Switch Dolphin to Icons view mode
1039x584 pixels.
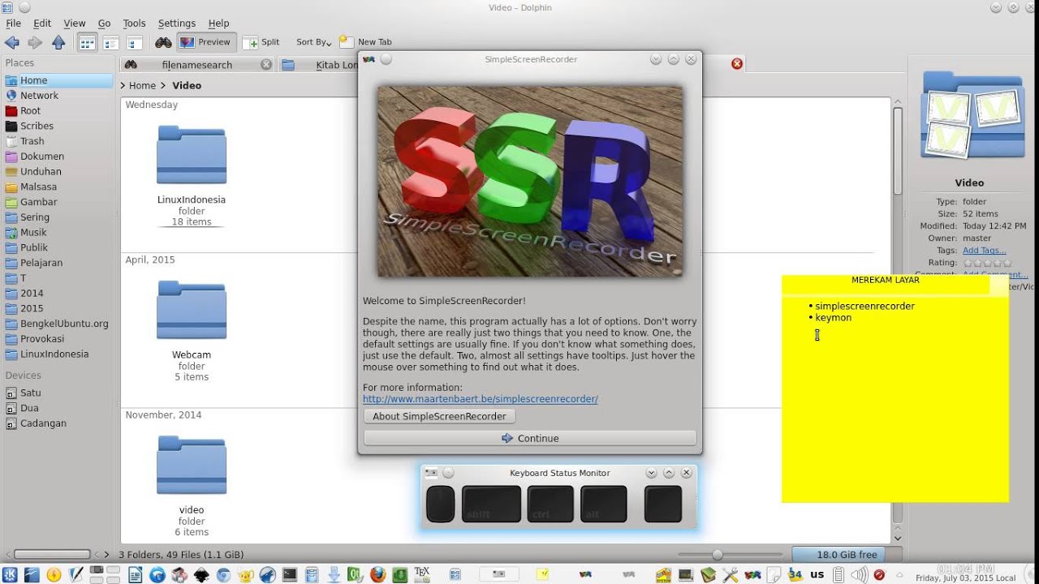coord(87,42)
